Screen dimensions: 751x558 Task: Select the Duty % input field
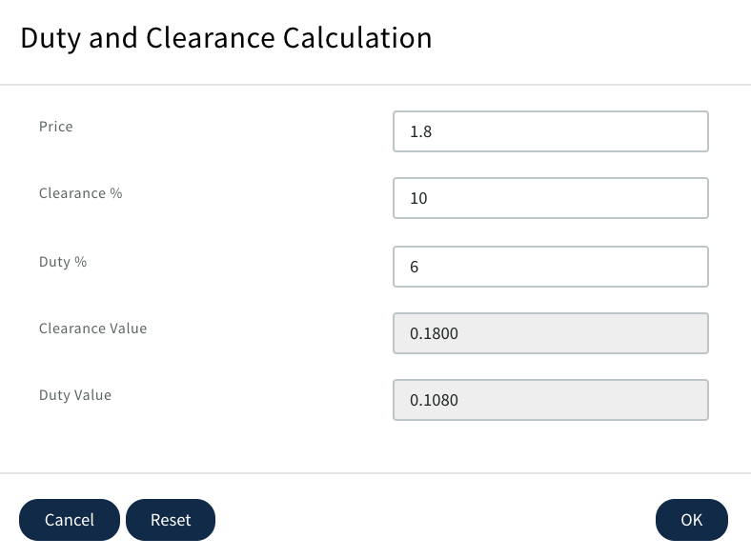(x=550, y=267)
